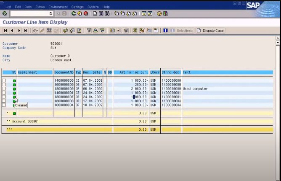Tick checkbox for document 1400000000

4,80
